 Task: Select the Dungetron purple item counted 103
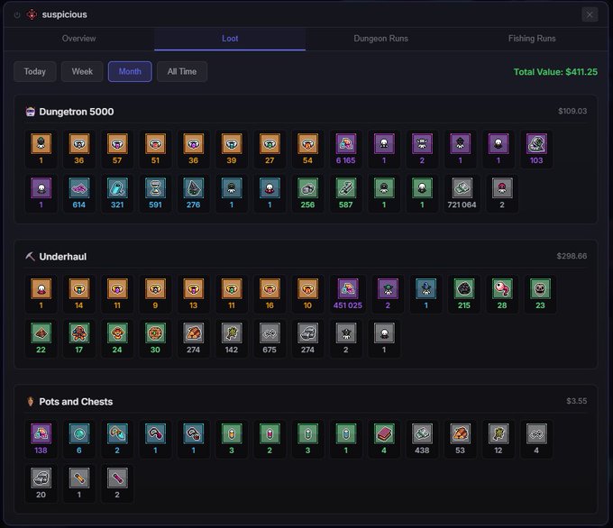coord(536,149)
